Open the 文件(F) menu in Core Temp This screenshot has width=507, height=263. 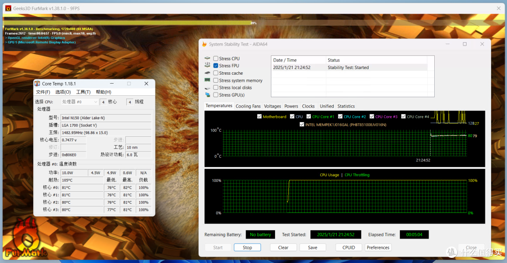[43, 92]
